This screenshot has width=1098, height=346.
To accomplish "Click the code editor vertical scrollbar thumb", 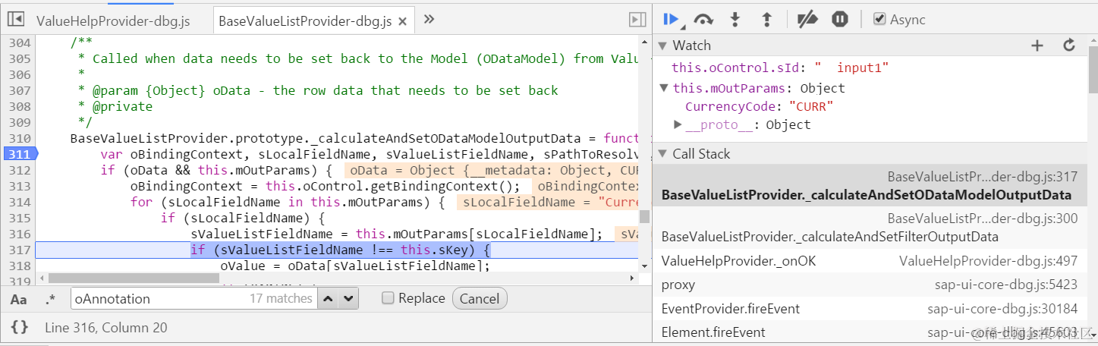I will click(x=644, y=219).
